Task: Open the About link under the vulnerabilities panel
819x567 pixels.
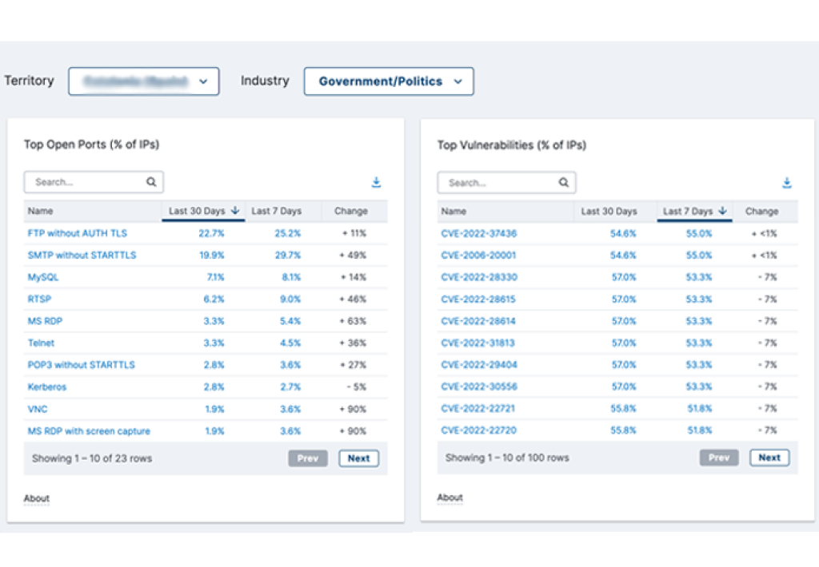Action: coord(449,497)
